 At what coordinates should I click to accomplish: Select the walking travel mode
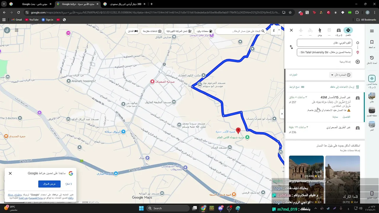(320, 30)
